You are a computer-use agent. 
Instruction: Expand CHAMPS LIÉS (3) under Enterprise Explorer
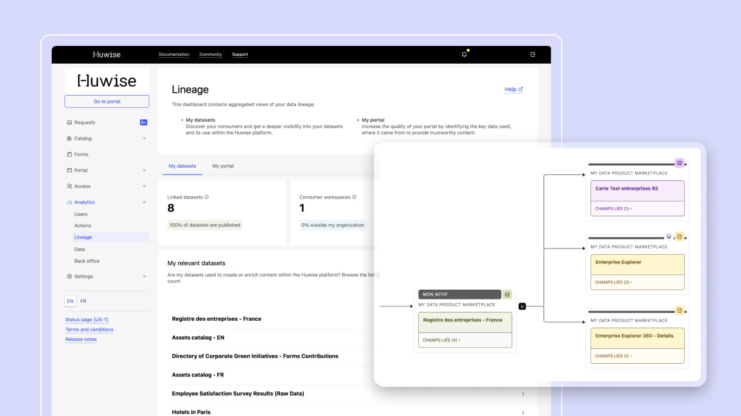(613, 282)
